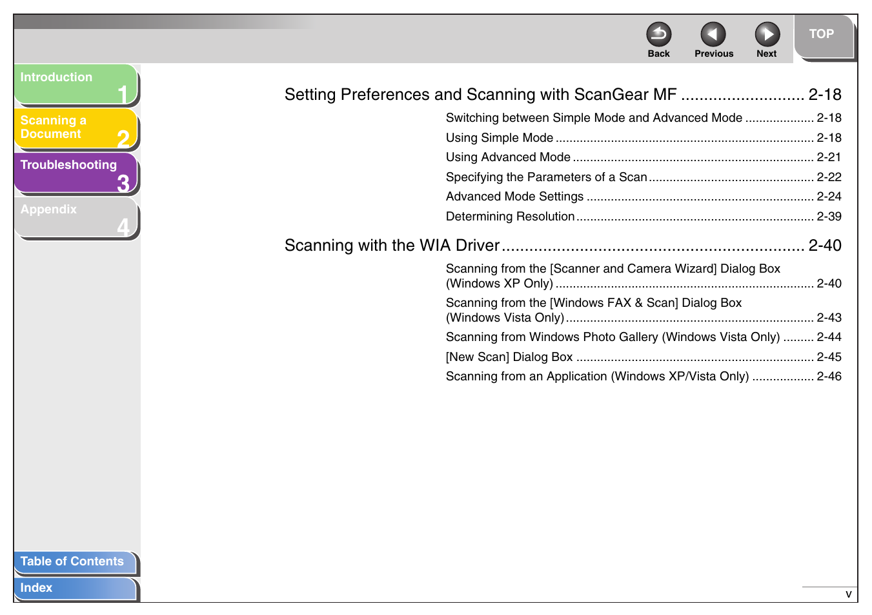Click the Back arrow icon
The width and height of the screenshot is (872, 615).
coord(658,34)
